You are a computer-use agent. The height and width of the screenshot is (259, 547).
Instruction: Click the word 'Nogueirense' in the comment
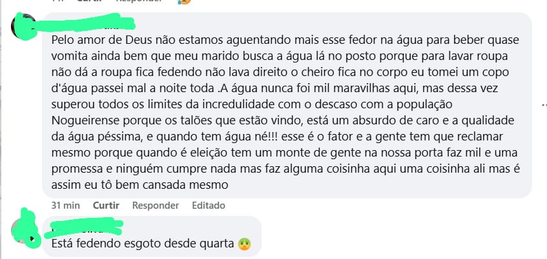click(82, 120)
